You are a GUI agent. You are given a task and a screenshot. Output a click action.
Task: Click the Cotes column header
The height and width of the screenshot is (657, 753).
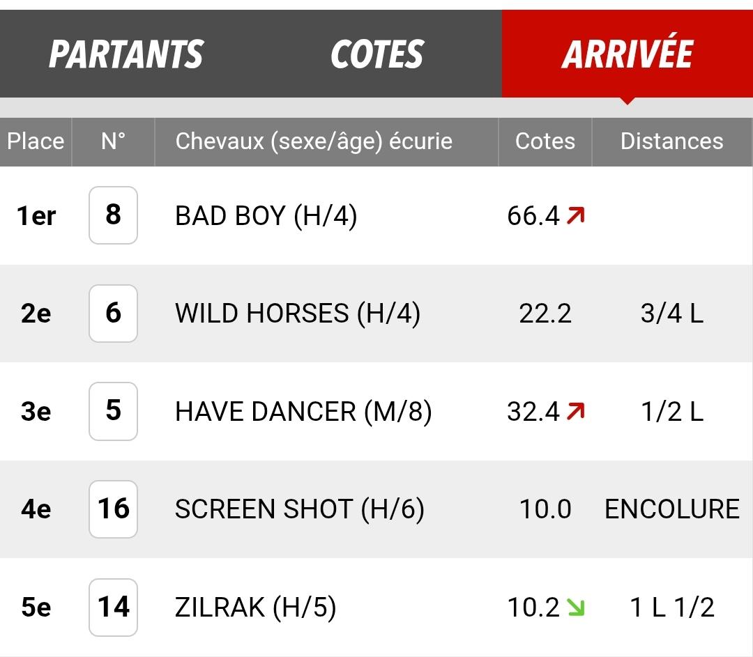coord(545,141)
